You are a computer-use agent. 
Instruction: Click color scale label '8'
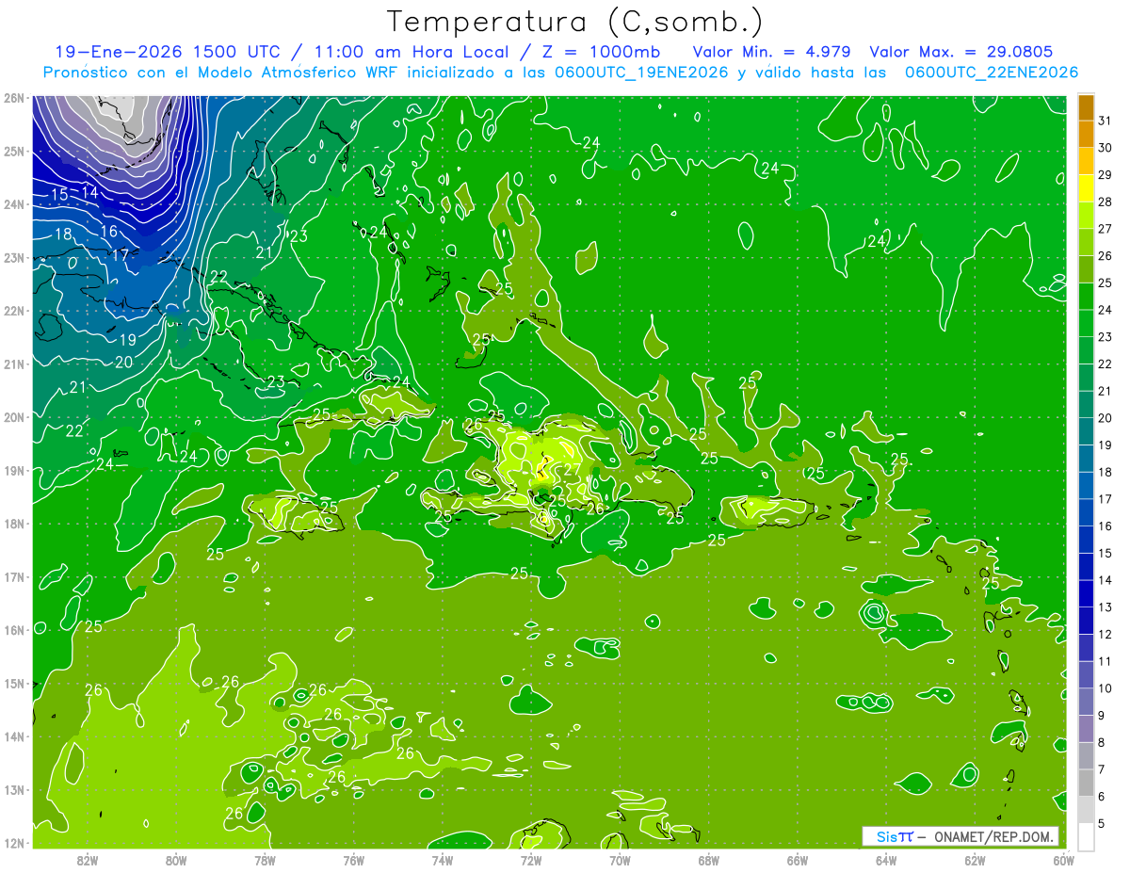point(1102,742)
